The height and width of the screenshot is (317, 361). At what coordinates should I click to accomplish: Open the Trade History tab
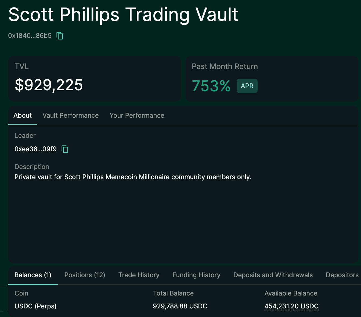(x=139, y=275)
